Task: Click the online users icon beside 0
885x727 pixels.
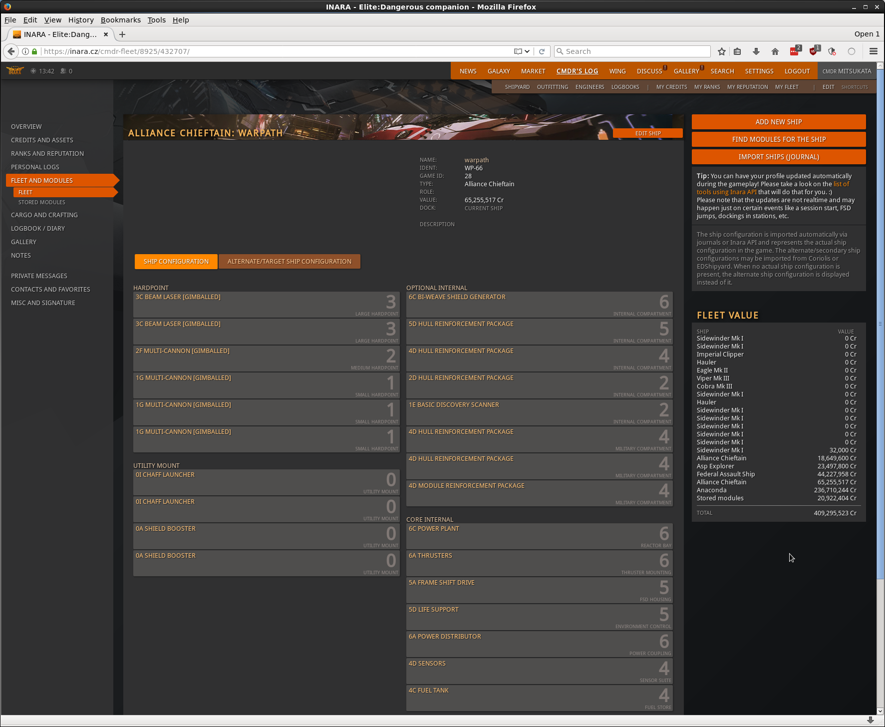Action: (x=63, y=71)
